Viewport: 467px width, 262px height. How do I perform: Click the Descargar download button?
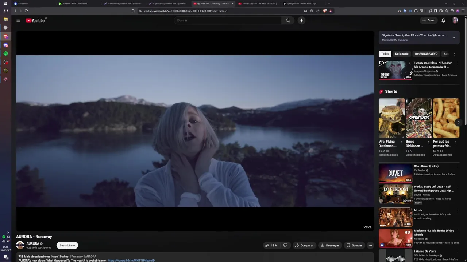(330, 245)
